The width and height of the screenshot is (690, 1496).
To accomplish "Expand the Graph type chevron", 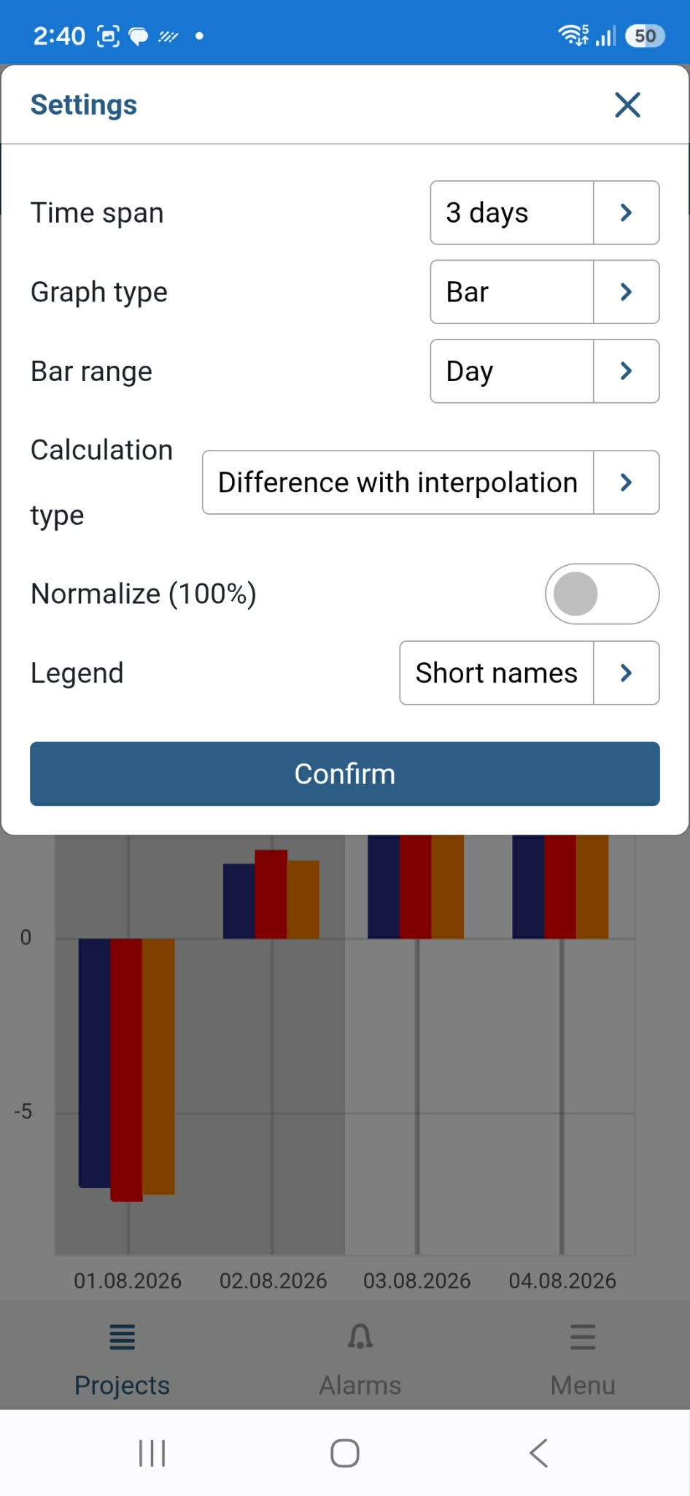I will (x=627, y=292).
